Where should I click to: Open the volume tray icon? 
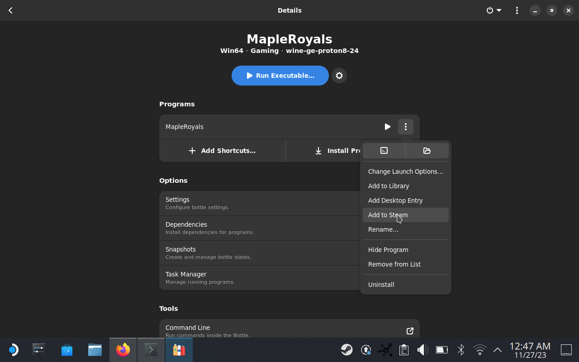pyautogui.click(x=422, y=350)
